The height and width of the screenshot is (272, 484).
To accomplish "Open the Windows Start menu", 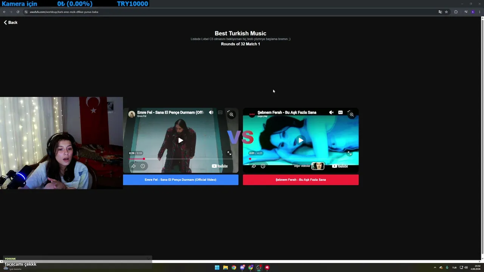I will tap(217, 267).
